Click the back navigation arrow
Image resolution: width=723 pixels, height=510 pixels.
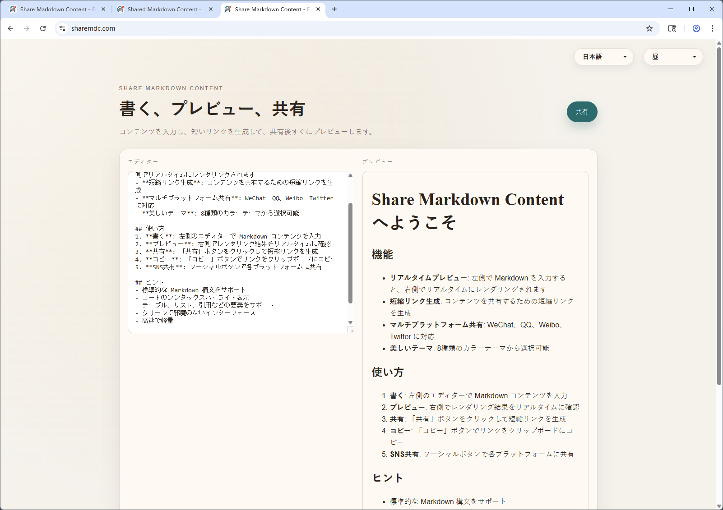(x=10, y=28)
